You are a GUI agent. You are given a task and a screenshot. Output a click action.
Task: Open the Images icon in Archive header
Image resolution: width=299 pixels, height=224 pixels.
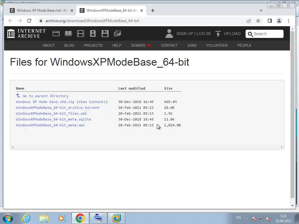coord(117,34)
